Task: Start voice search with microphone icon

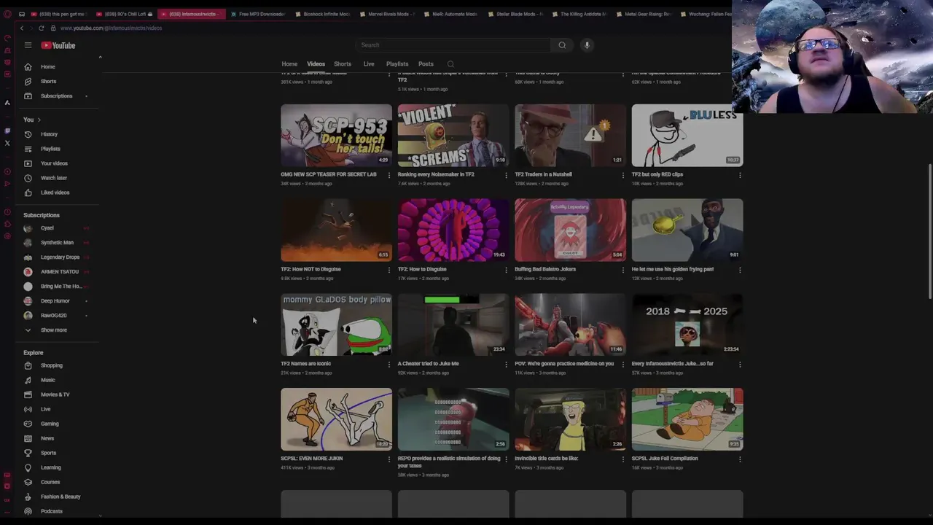Action: (x=587, y=45)
